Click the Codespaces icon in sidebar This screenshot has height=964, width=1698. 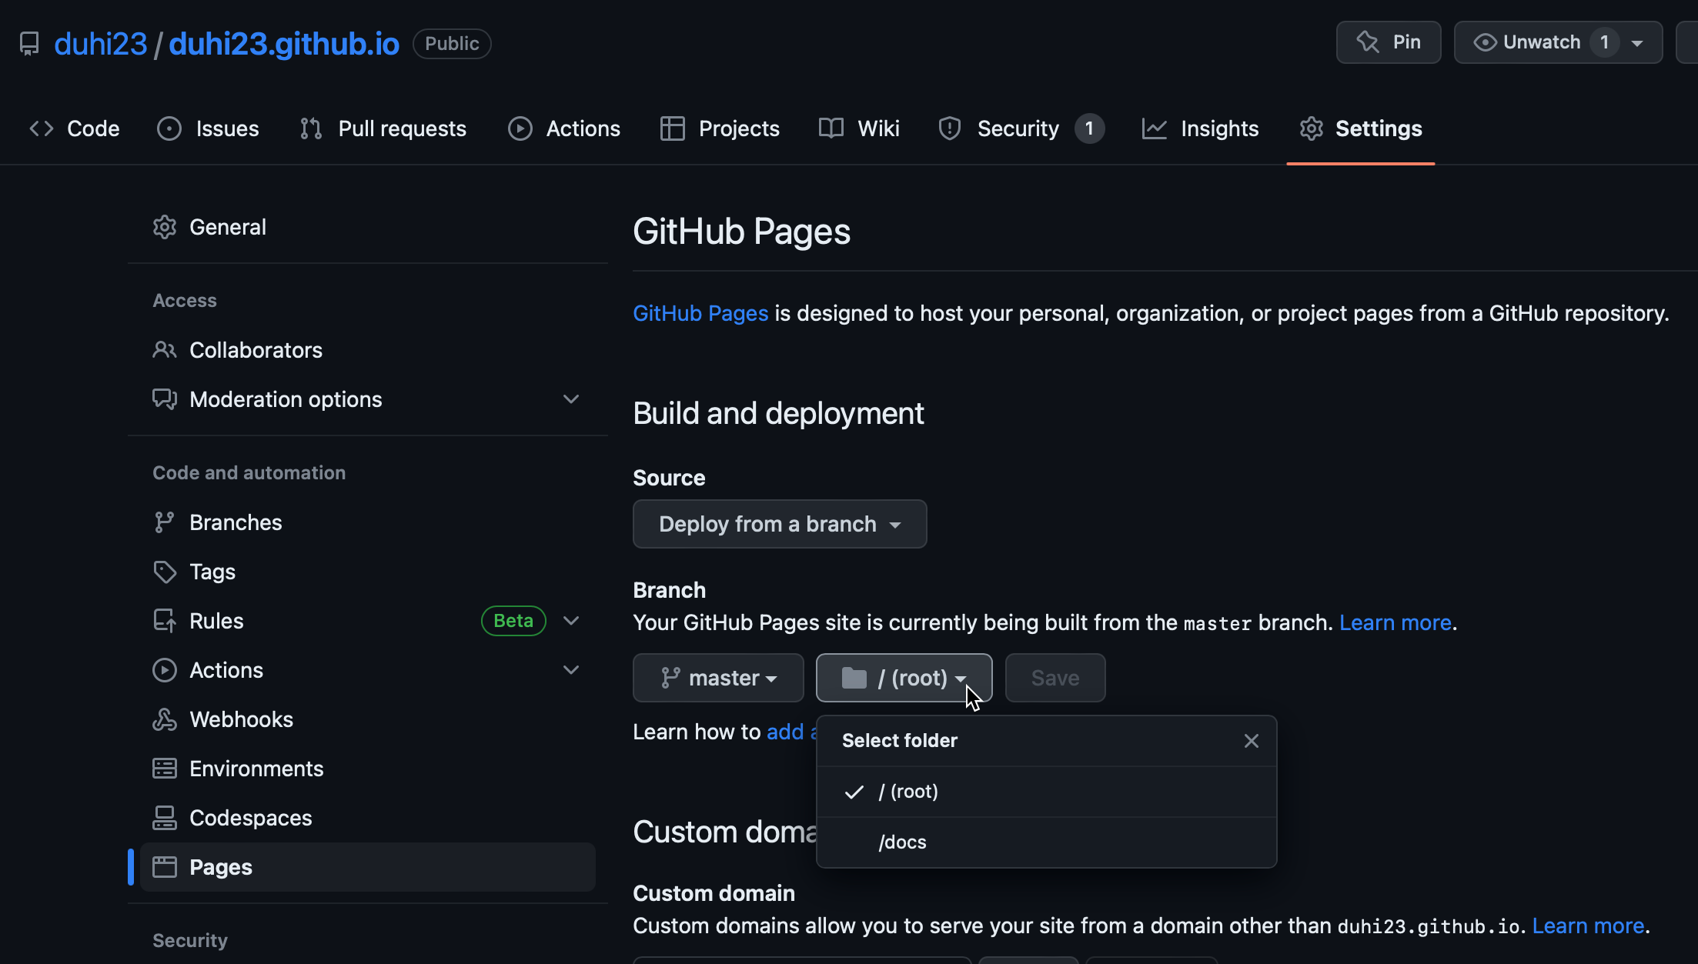pos(165,818)
